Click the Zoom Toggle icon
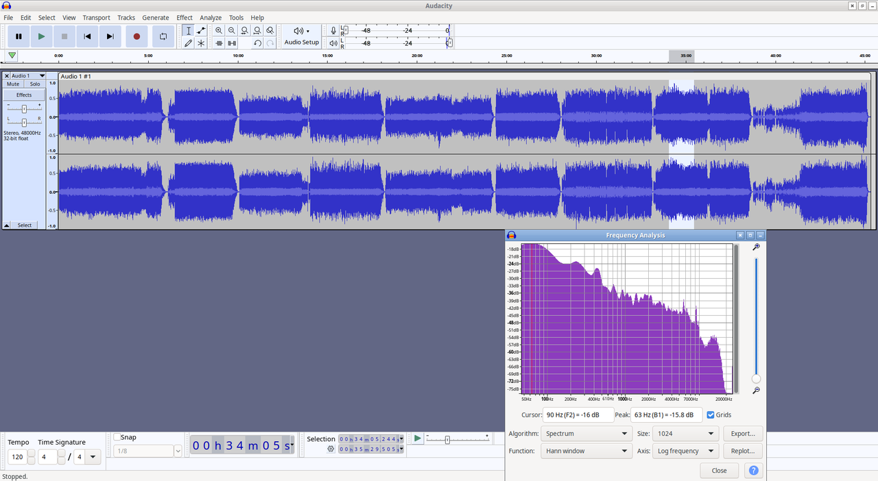Image resolution: width=878 pixels, height=481 pixels. (270, 31)
